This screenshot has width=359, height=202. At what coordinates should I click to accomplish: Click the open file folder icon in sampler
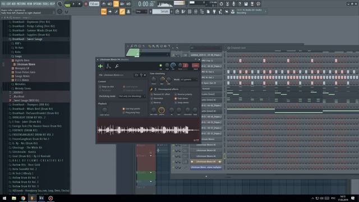(x=136, y=75)
